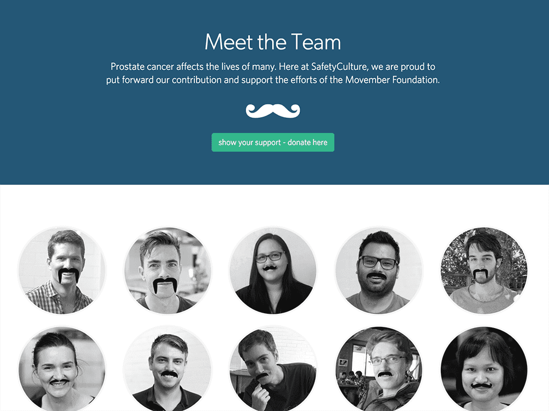
Task: Select photo of man with swept-up quiff hairstyle
Action: (x=167, y=270)
